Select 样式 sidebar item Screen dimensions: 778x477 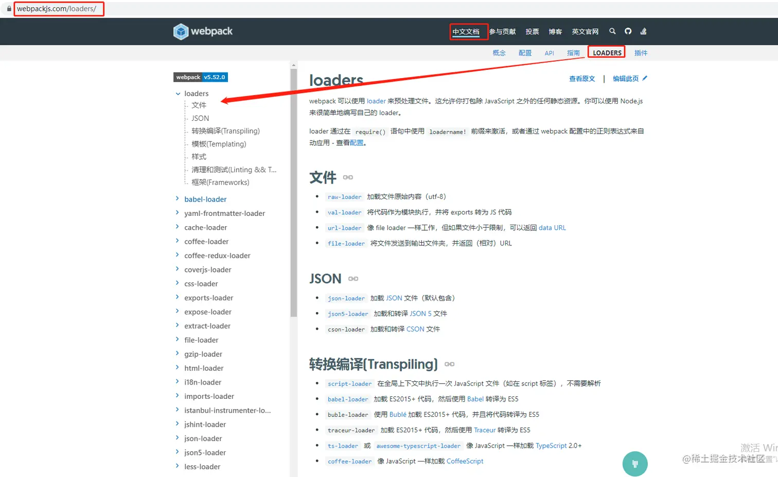pyautogui.click(x=199, y=157)
